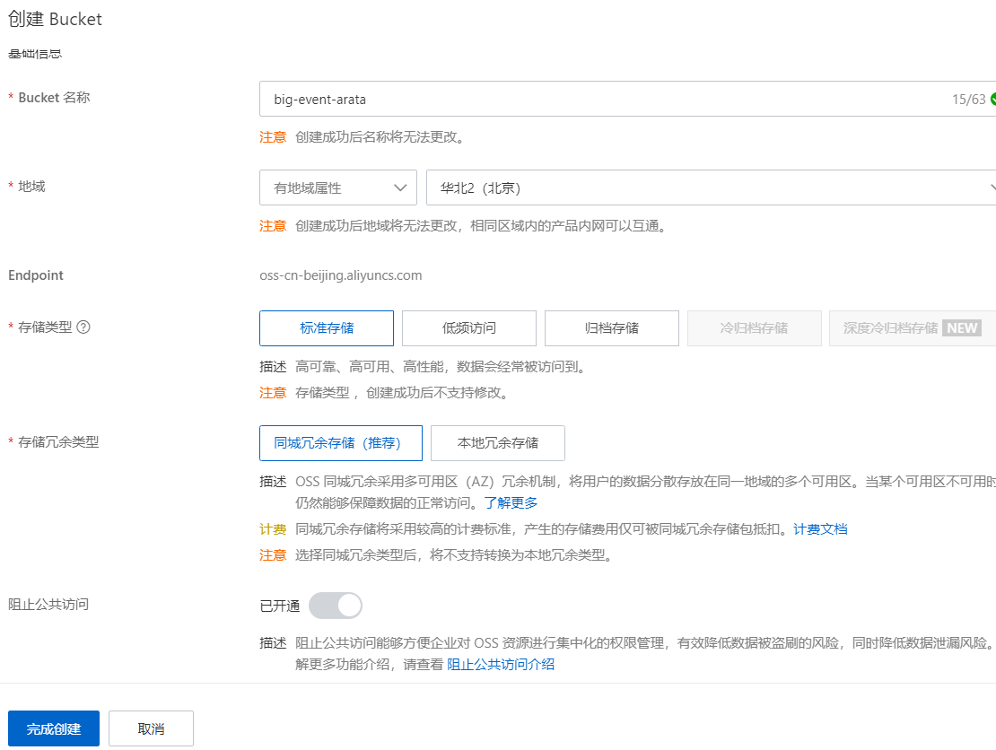Choose 同城冗余存储（推荐）redundancy type
The image size is (996, 750).
click(x=340, y=442)
